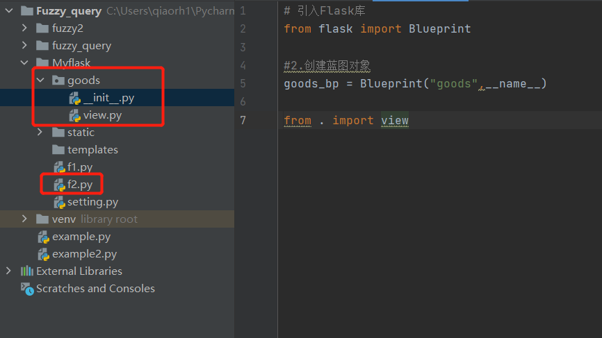This screenshot has height=338, width=602.
Task: Click the External Libraries bar-chart icon
Action: [x=27, y=271]
